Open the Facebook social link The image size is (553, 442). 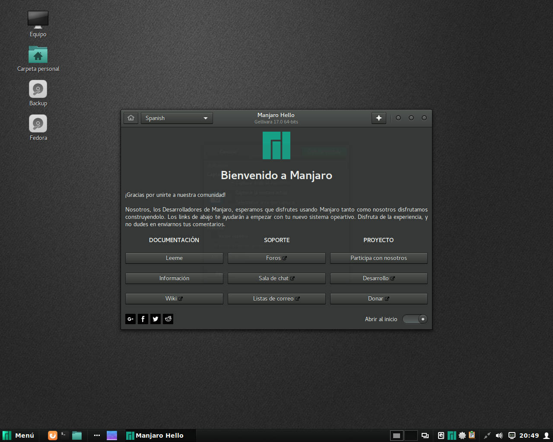pos(143,319)
